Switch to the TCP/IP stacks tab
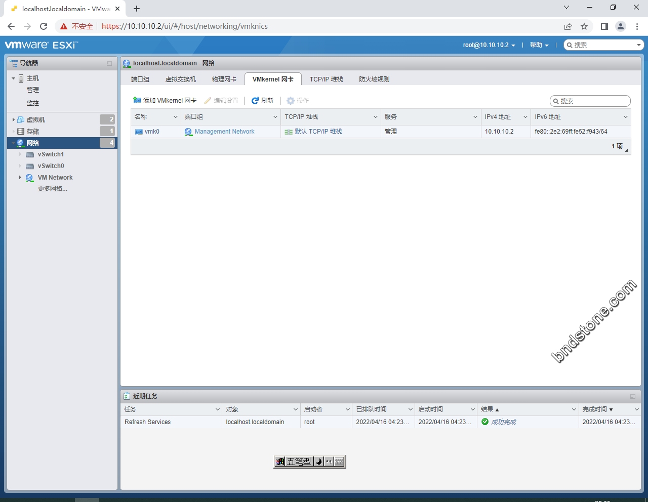 327,79
